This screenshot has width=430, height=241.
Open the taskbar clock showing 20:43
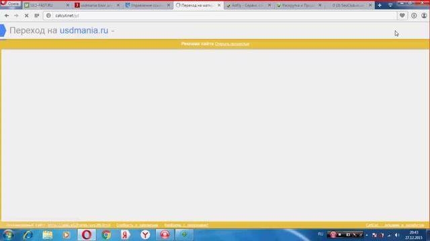pyautogui.click(x=414, y=235)
